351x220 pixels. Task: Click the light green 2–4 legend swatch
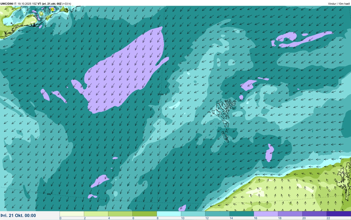96,214
